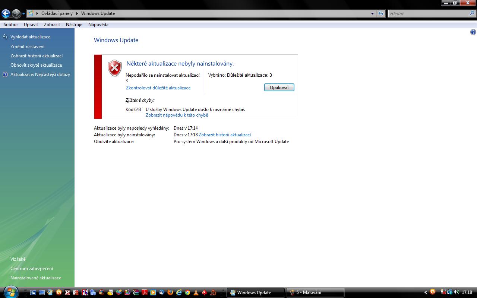Open the Zobrazit menu
Screen dimensions: 477x298
pyautogui.click(x=52, y=25)
